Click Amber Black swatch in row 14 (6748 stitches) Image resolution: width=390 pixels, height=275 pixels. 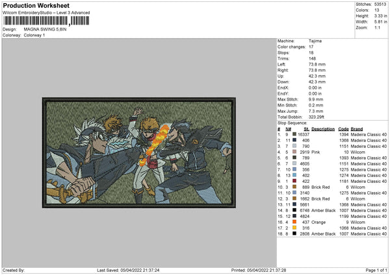tap(294, 210)
